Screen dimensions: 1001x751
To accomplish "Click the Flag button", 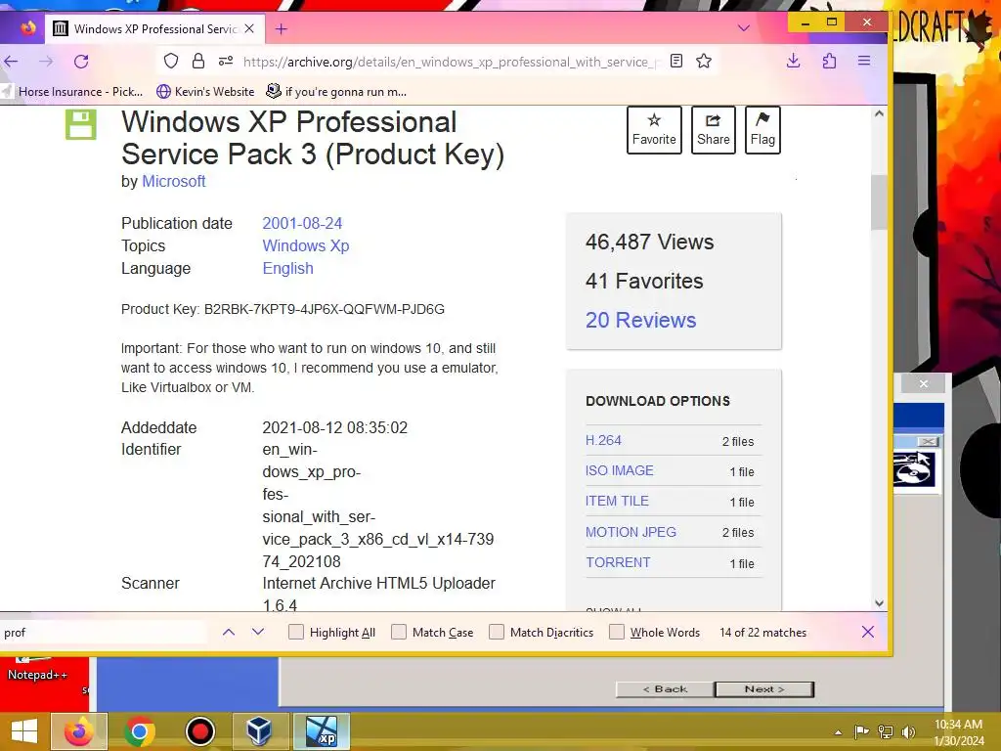I will [x=762, y=130].
